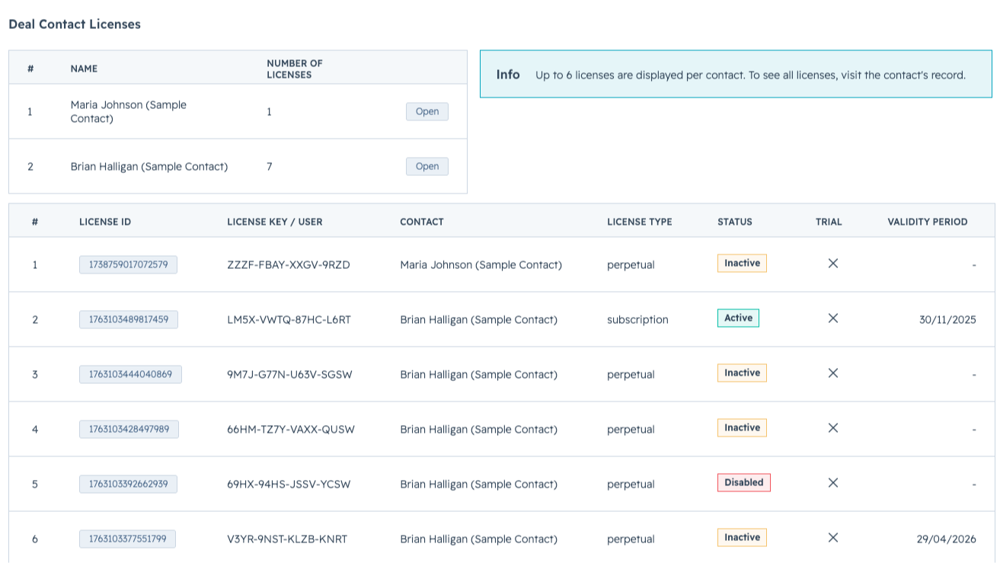Click Inactive status badge for license 1763103377551799

coord(742,537)
